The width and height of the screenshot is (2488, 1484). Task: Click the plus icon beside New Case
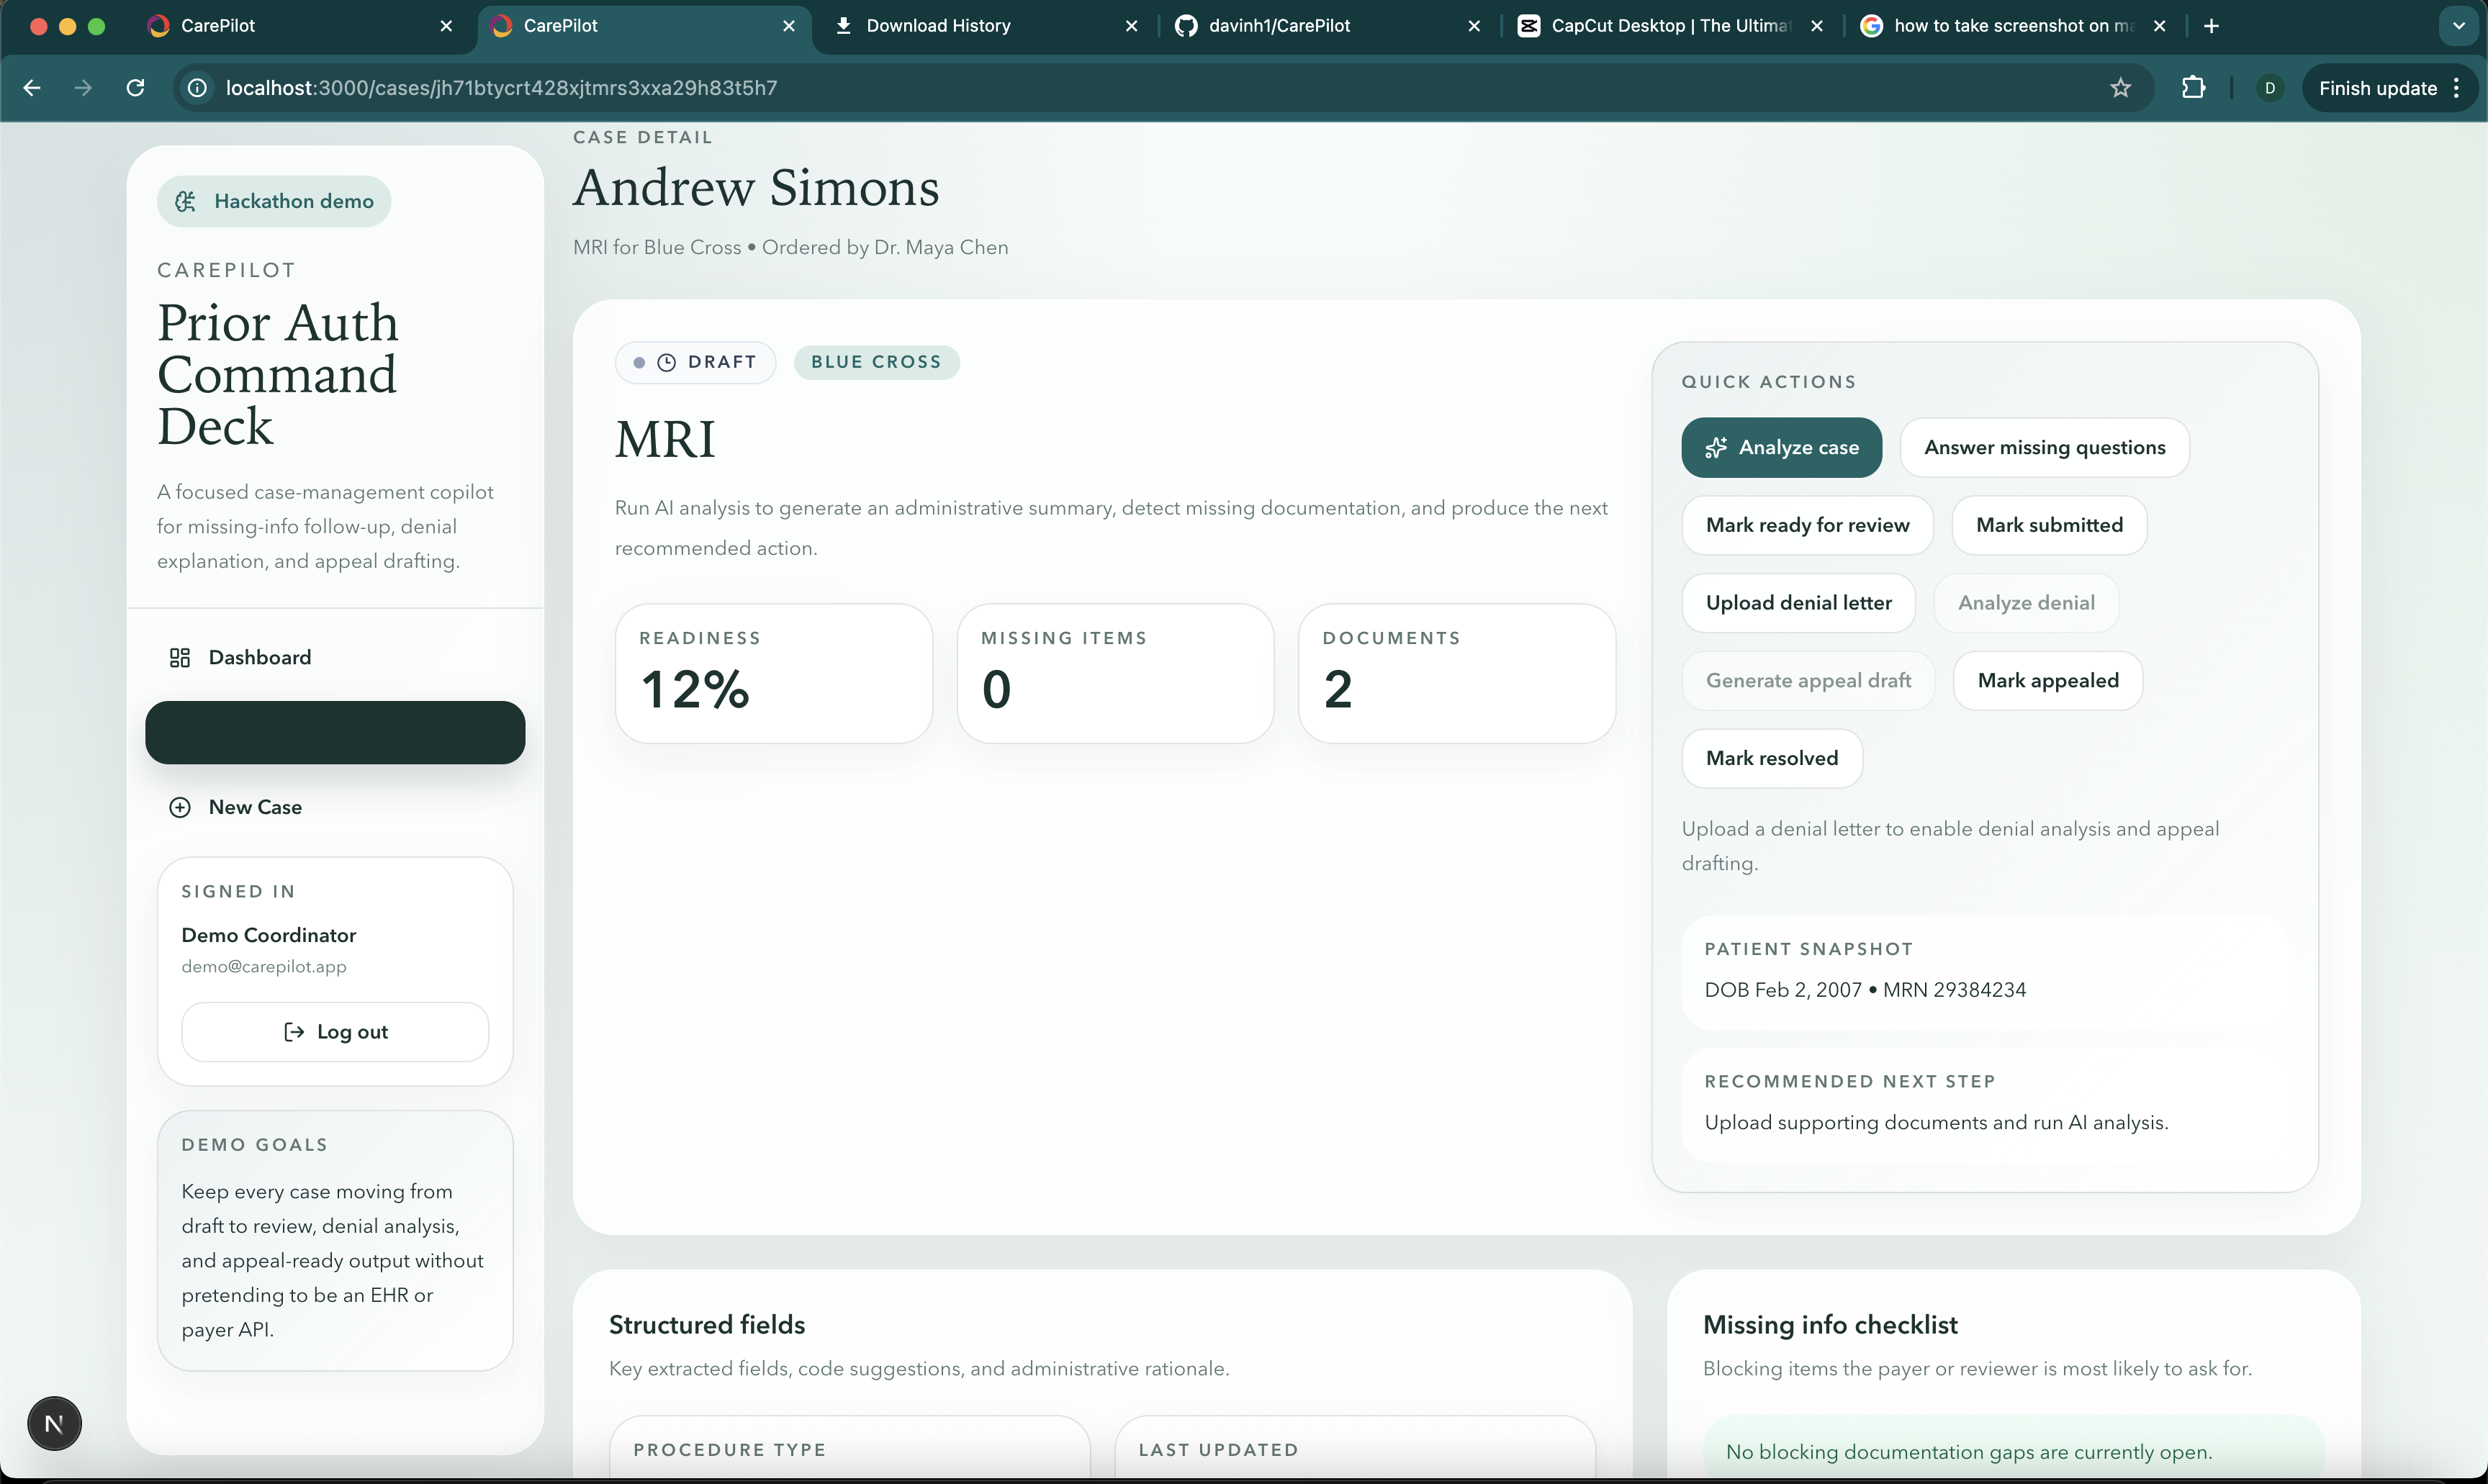click(x=180, y=807)
